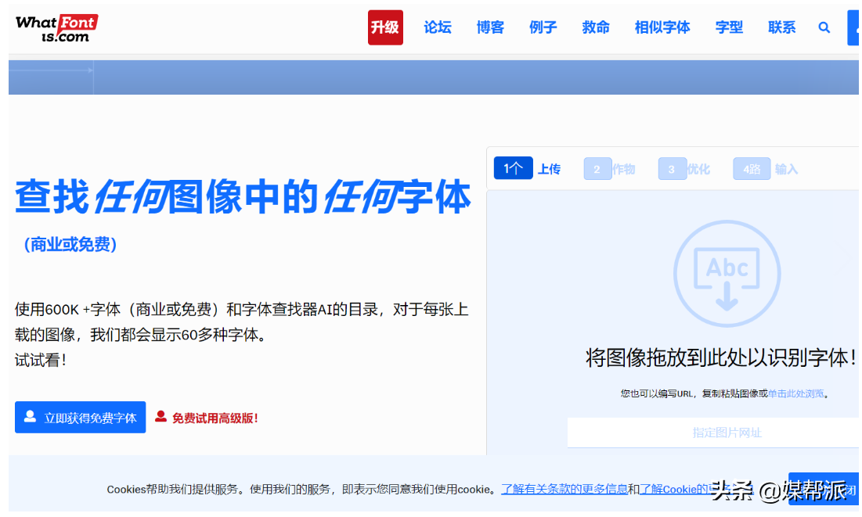
Task: Click the 试试看! text line
Action: 41,361
